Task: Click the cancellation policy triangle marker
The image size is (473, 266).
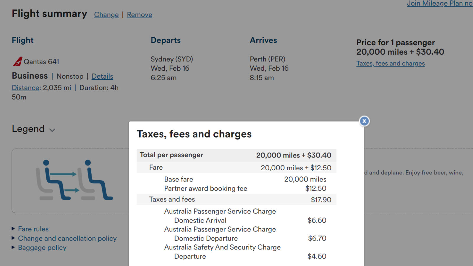Action: 13,238
